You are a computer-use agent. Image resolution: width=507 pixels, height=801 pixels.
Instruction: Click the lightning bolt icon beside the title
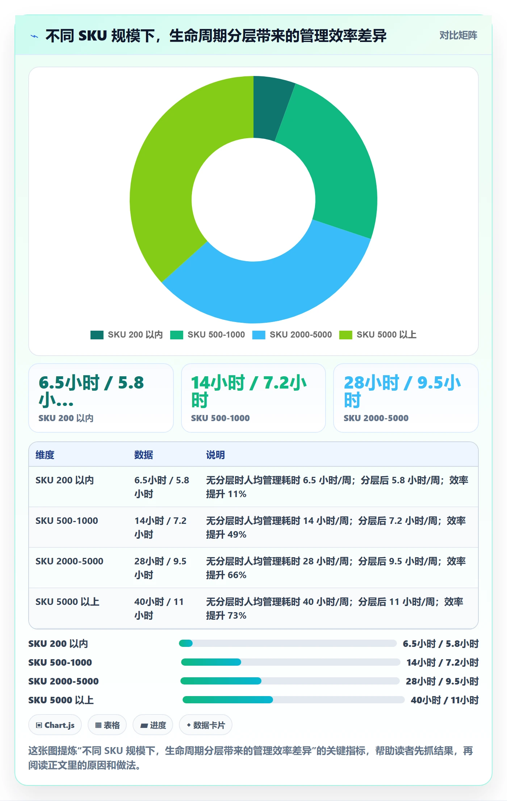(x=34, y=36)
